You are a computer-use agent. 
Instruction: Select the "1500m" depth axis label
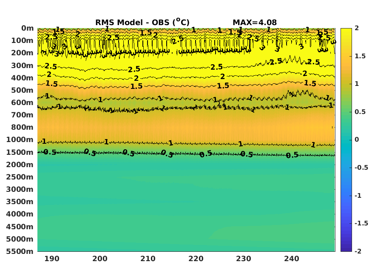pos(20,152)
